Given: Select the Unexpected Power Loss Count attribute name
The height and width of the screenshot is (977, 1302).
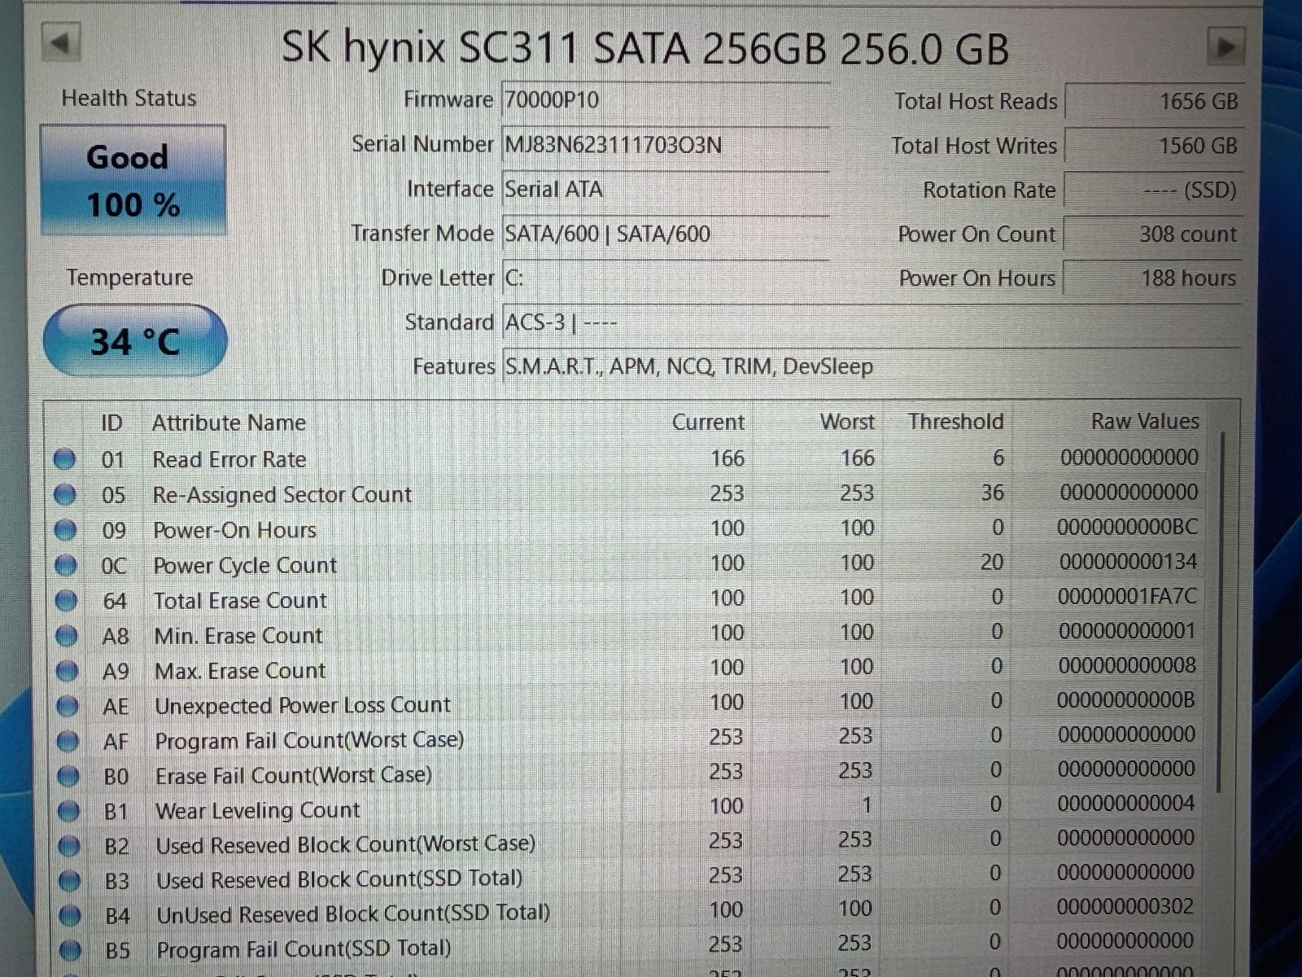Looking at the screenshot, I should (x=303, y=705).
